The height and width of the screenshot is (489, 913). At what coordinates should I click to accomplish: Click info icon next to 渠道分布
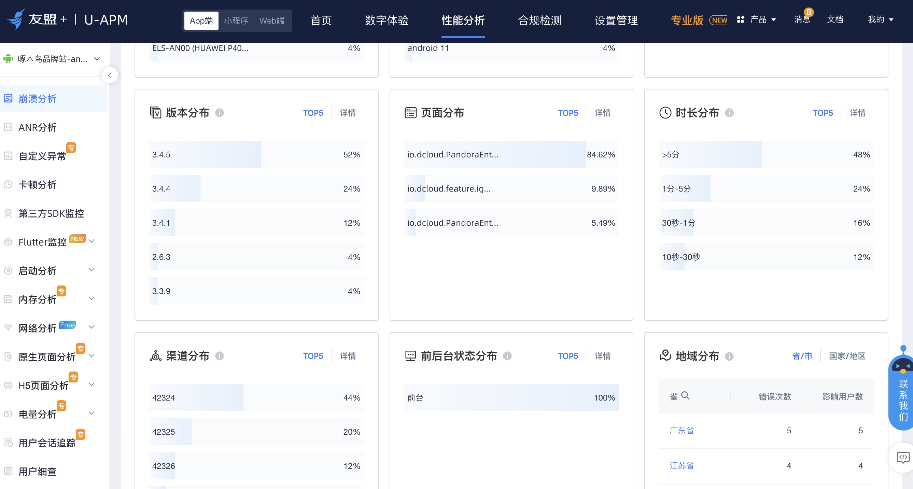click(220, 356)
